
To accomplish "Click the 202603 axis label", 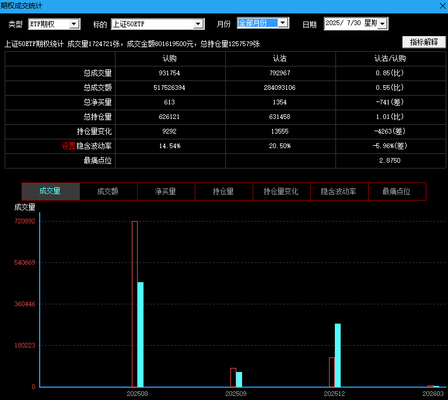I will pos(433,394).
